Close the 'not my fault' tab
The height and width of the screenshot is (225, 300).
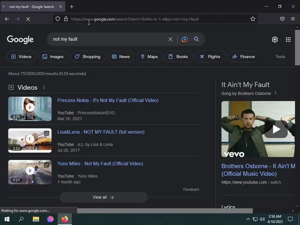click(x=61, y=6)
